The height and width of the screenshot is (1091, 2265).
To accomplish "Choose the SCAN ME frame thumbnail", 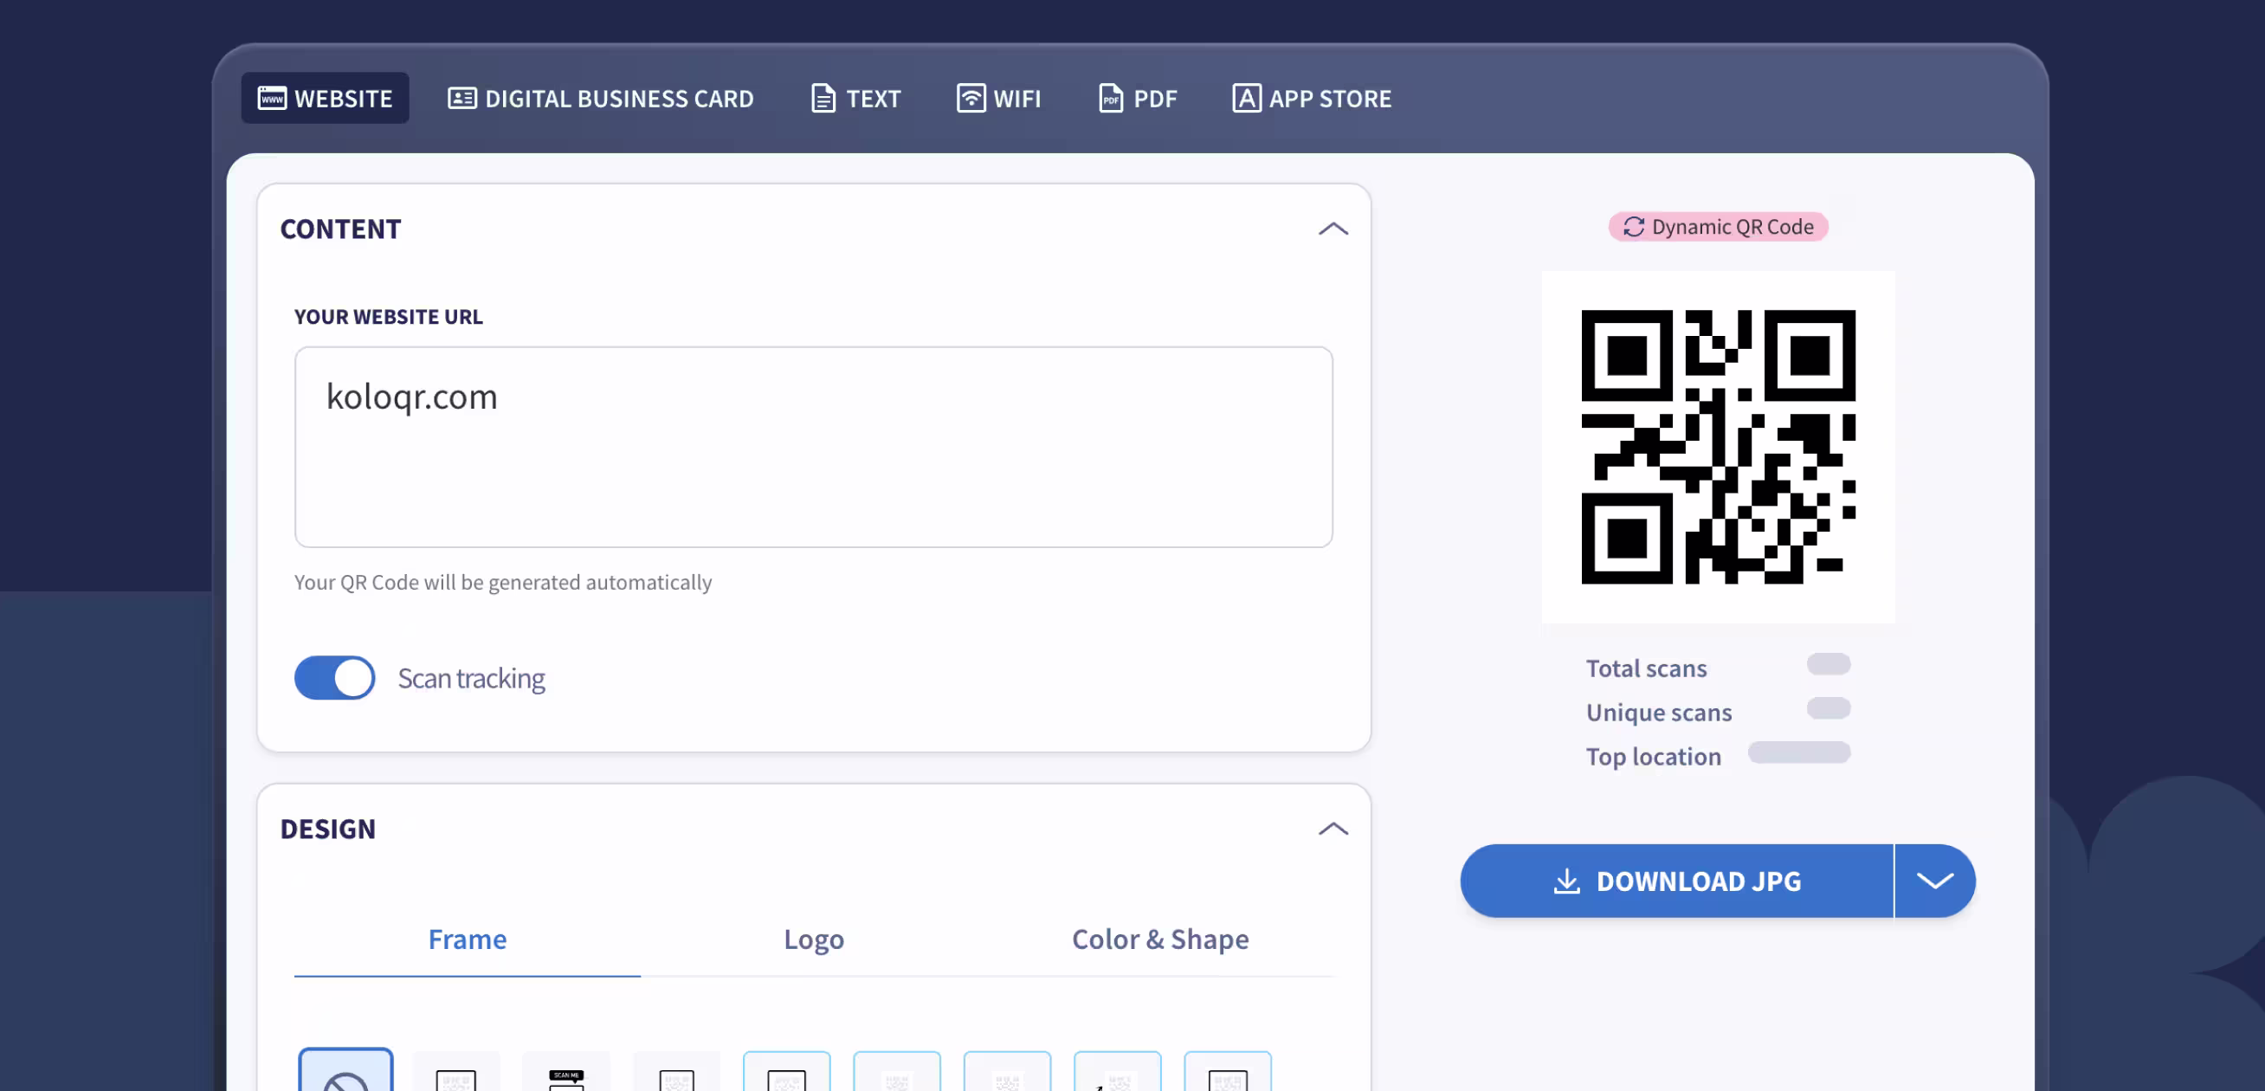I will (566, 1072).
